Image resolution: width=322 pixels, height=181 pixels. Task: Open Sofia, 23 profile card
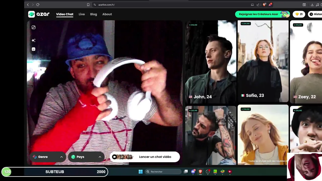tap(263, 61)
